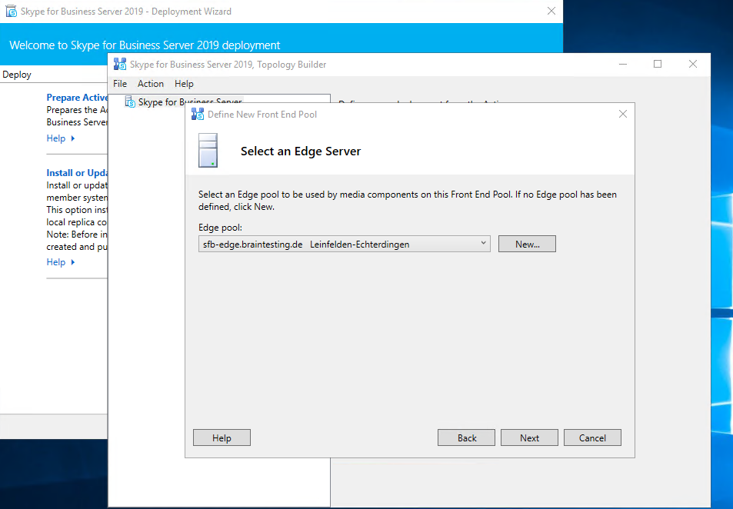Image resolution: width=733 pixels, height=509 pixels.
Task: Maximize the Topology Builder window
Action: (658, 65)
